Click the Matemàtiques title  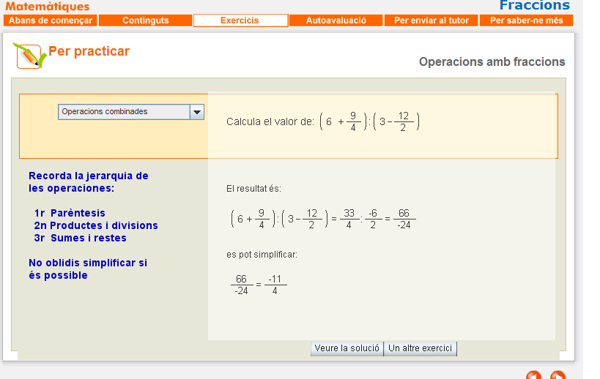(x=47, y=7)
